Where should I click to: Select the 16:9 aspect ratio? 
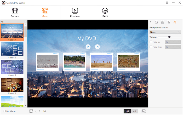tap(127, 111)
